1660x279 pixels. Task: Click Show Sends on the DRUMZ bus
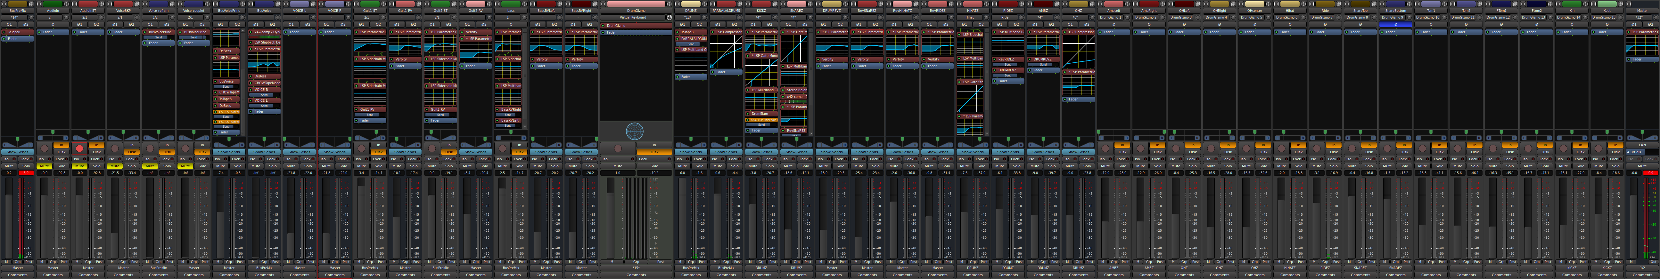click(691, 152)
